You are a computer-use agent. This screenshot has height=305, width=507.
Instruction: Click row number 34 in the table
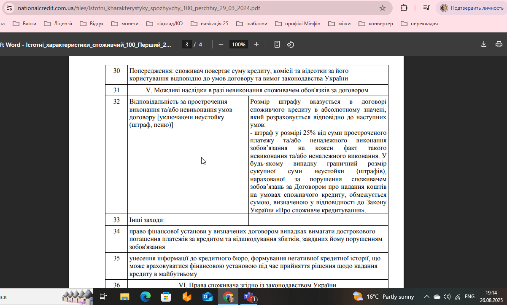116,231
